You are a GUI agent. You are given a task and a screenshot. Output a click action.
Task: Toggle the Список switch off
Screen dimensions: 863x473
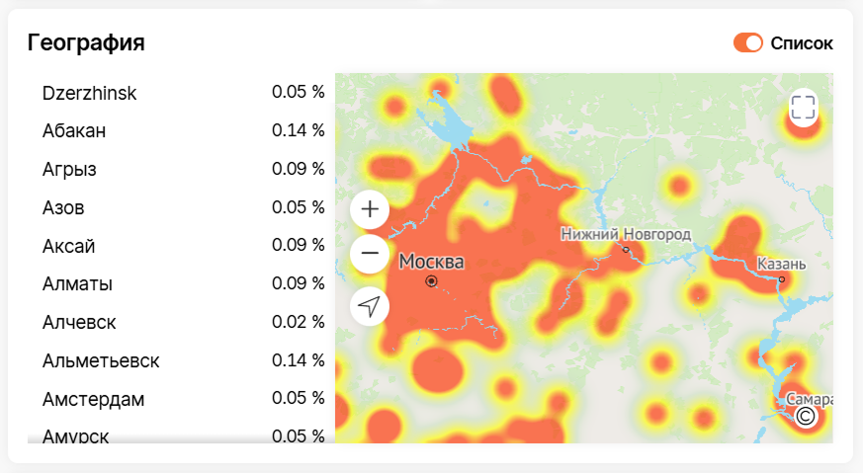point(747,43)
